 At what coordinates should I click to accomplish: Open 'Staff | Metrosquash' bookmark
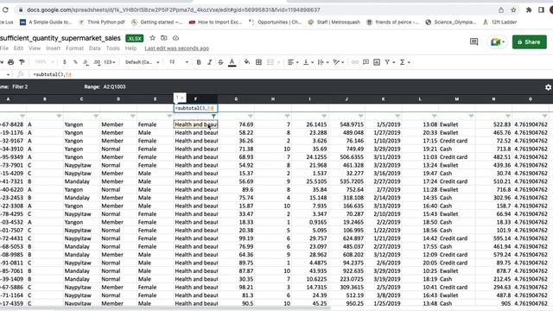(x=334, y=22)
